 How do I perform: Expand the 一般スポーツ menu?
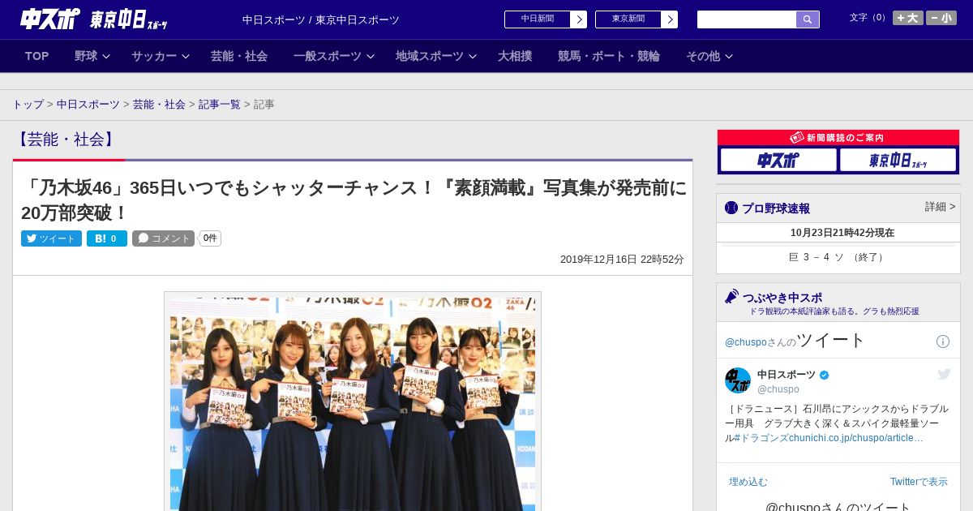tap(334, 56)
